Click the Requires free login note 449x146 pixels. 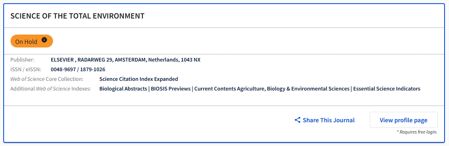417,132
